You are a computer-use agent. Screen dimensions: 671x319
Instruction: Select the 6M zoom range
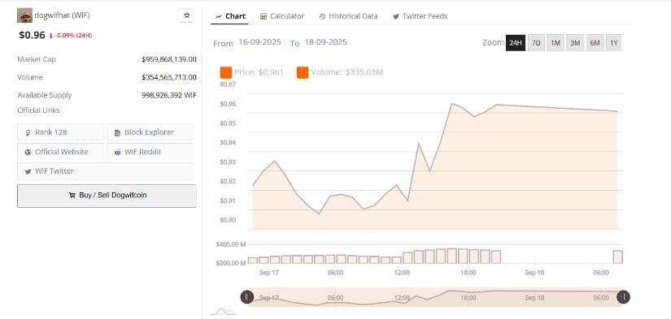coord(595,43)
